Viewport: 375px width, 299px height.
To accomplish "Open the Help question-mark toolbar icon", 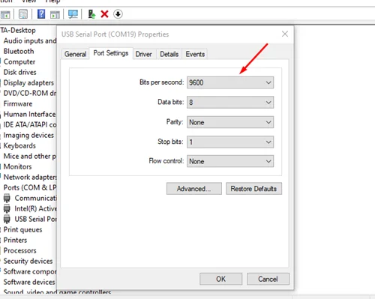I will (41, 14).
